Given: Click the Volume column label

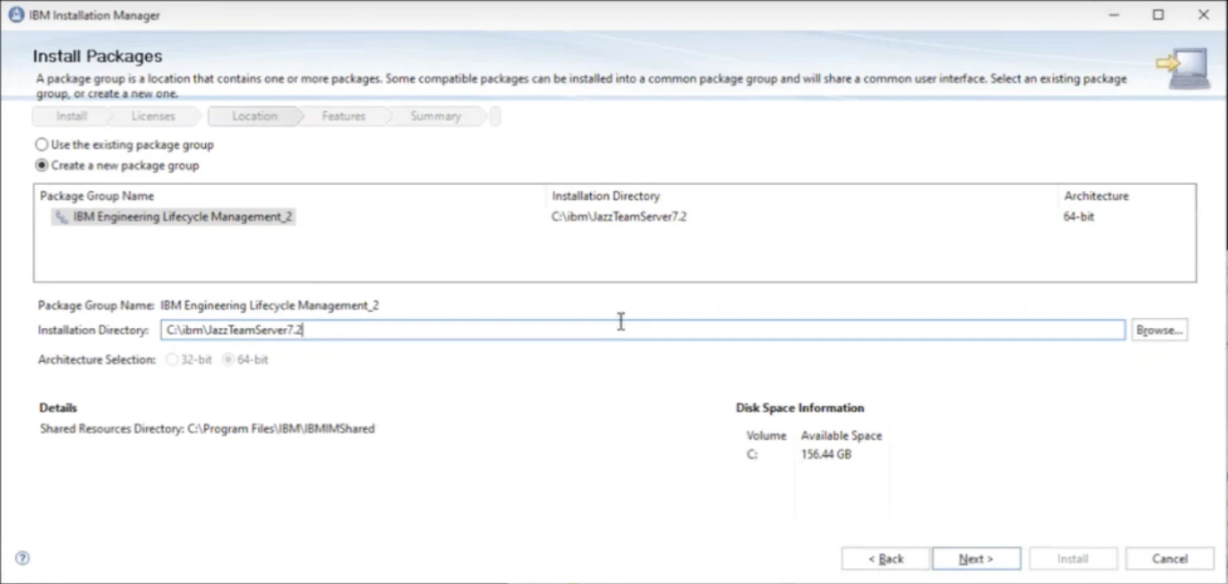Looking at the screenshot, I should point(767,436).
